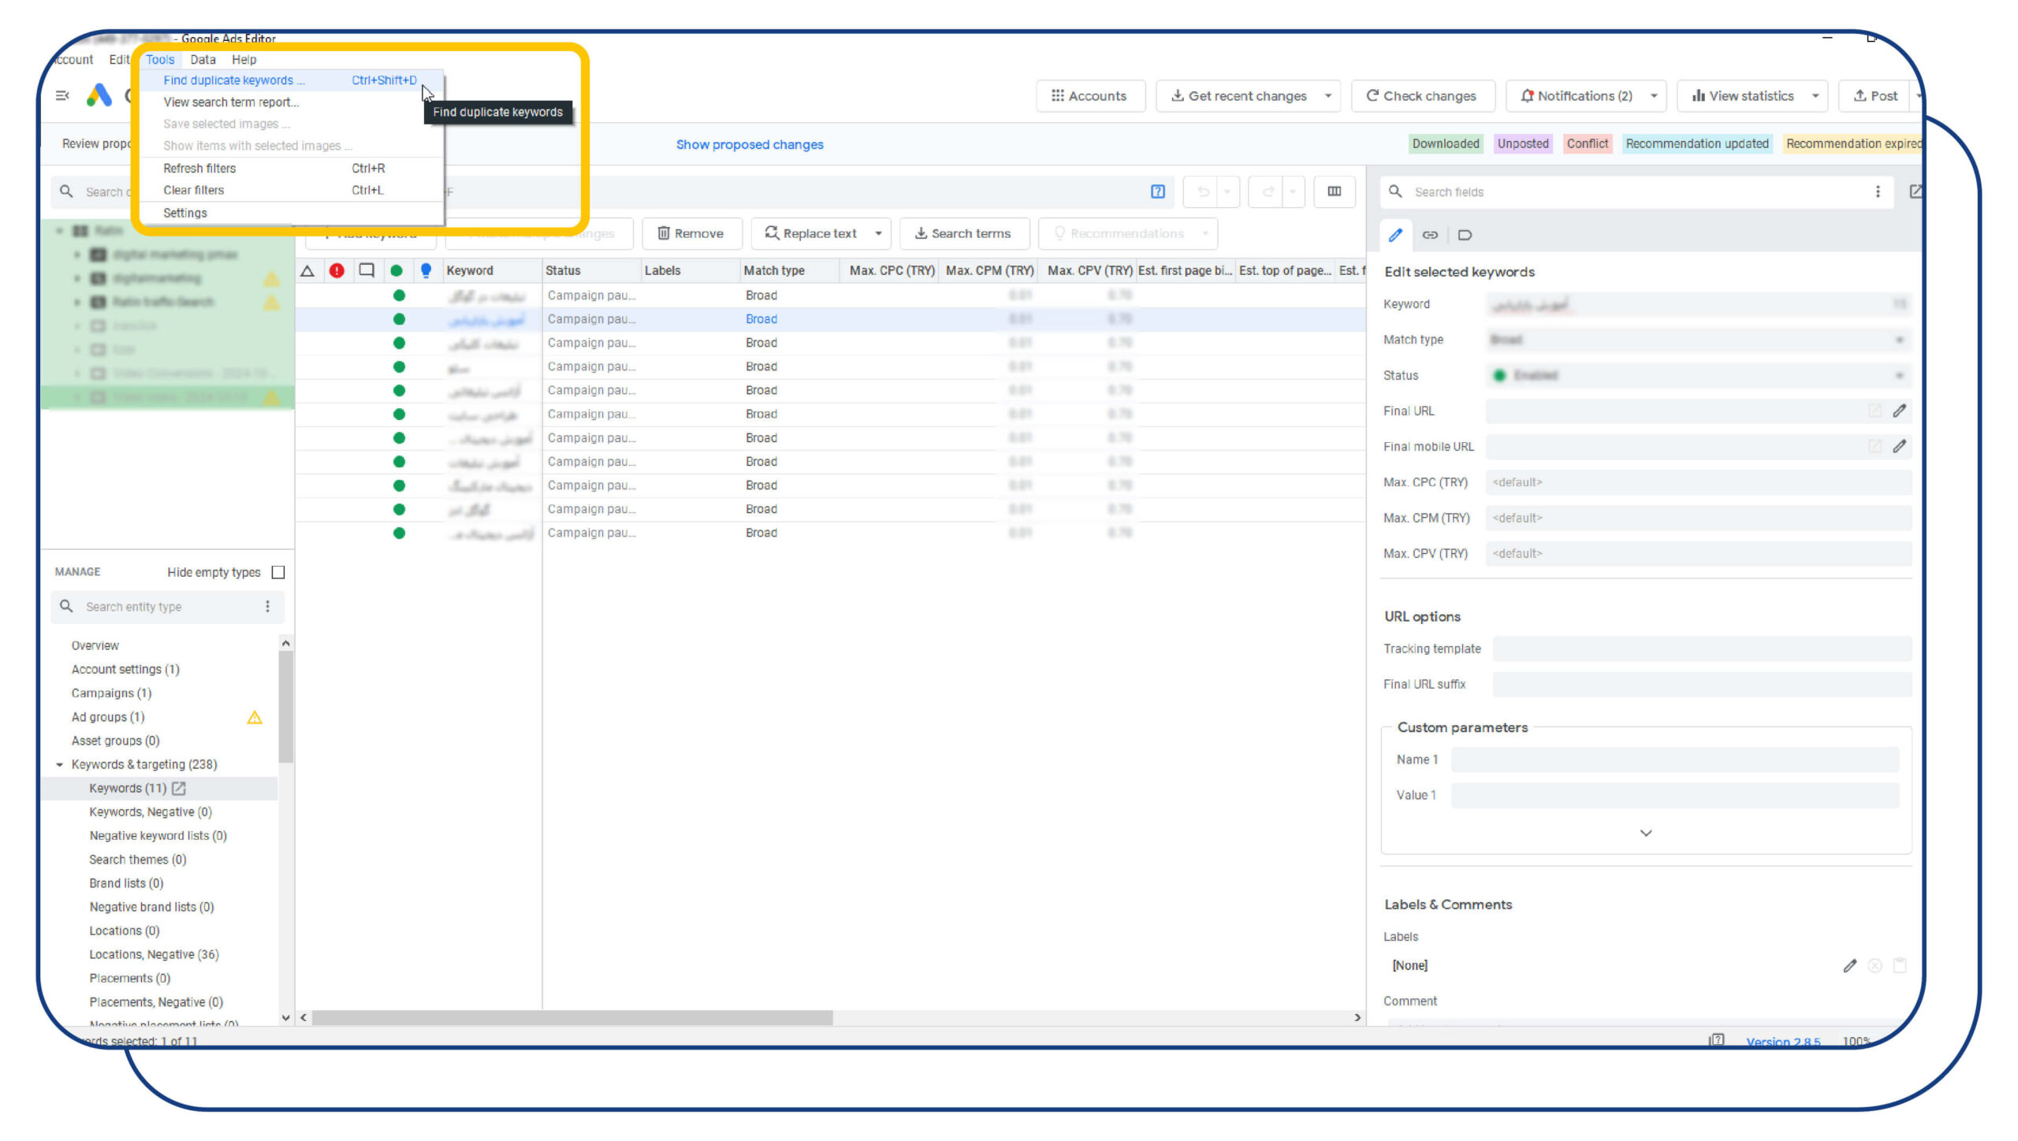Open the Search fields more options icon
The width and height of the screenshot is (2018, 1141).
click(x=1878, y=191)
